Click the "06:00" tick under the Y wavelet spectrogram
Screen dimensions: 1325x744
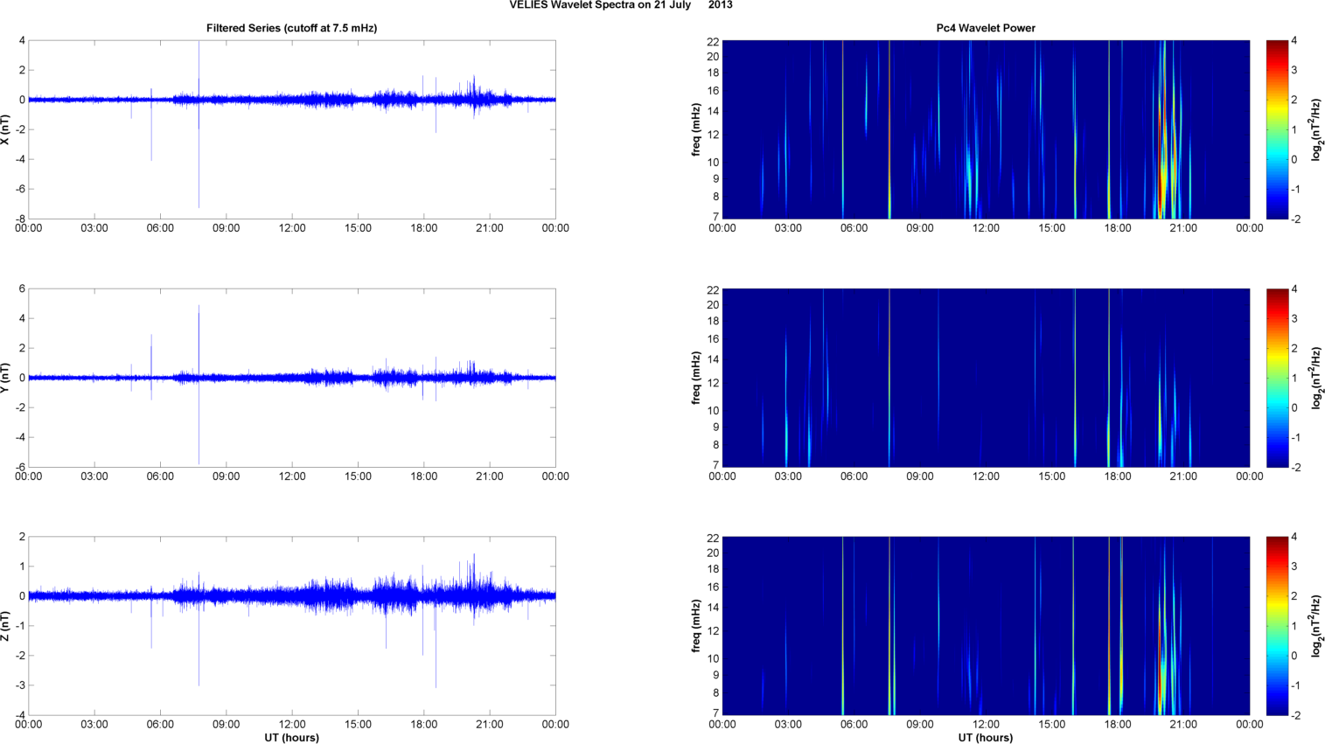[854, 476]
